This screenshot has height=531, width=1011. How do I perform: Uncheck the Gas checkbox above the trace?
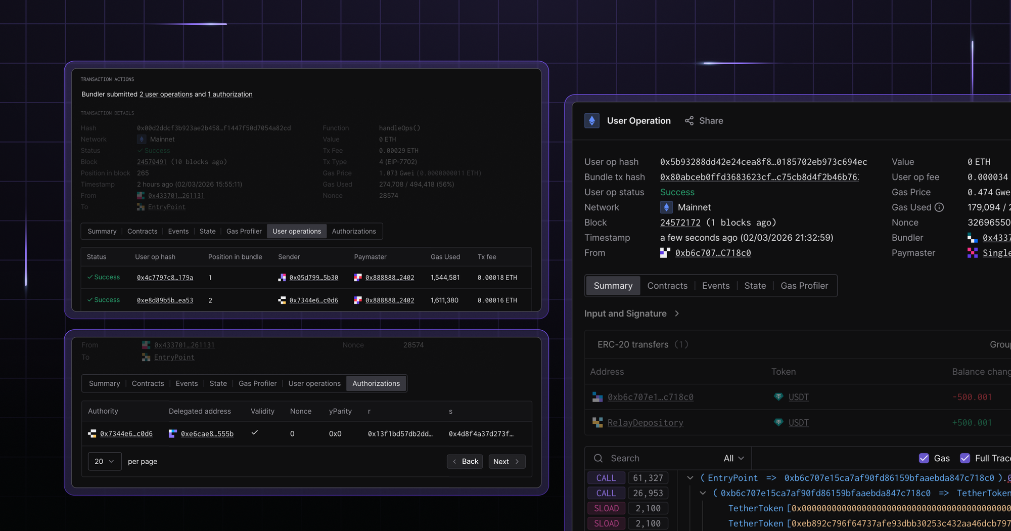point(924,458)
